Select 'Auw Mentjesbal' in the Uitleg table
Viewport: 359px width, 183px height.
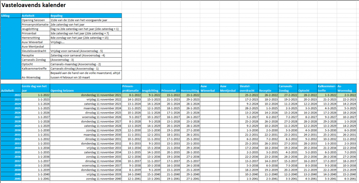pos(35,47)
